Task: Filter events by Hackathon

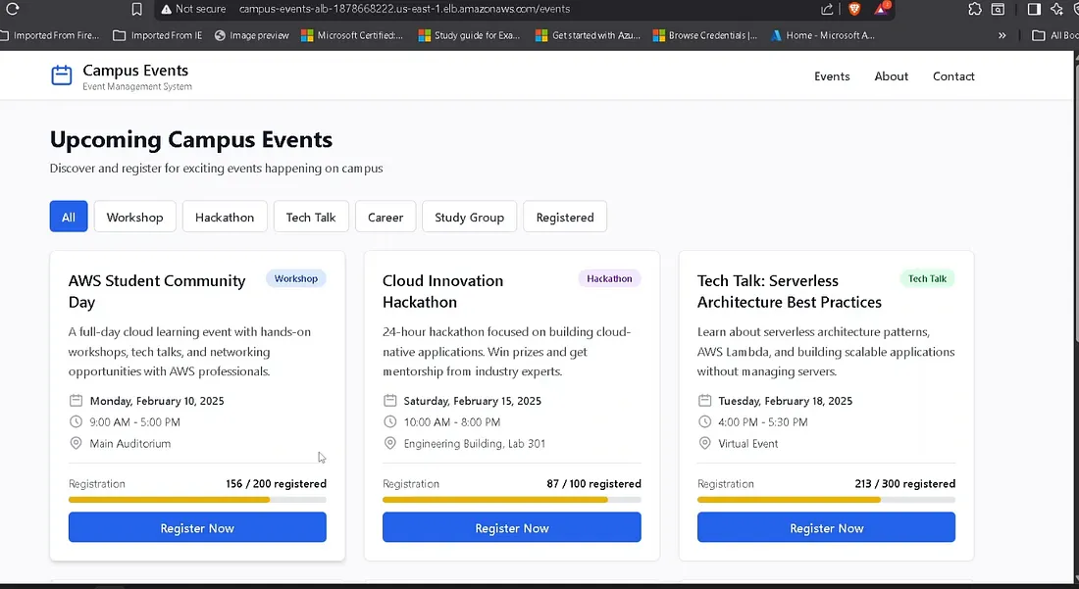Action: click(x=225, y=217)
